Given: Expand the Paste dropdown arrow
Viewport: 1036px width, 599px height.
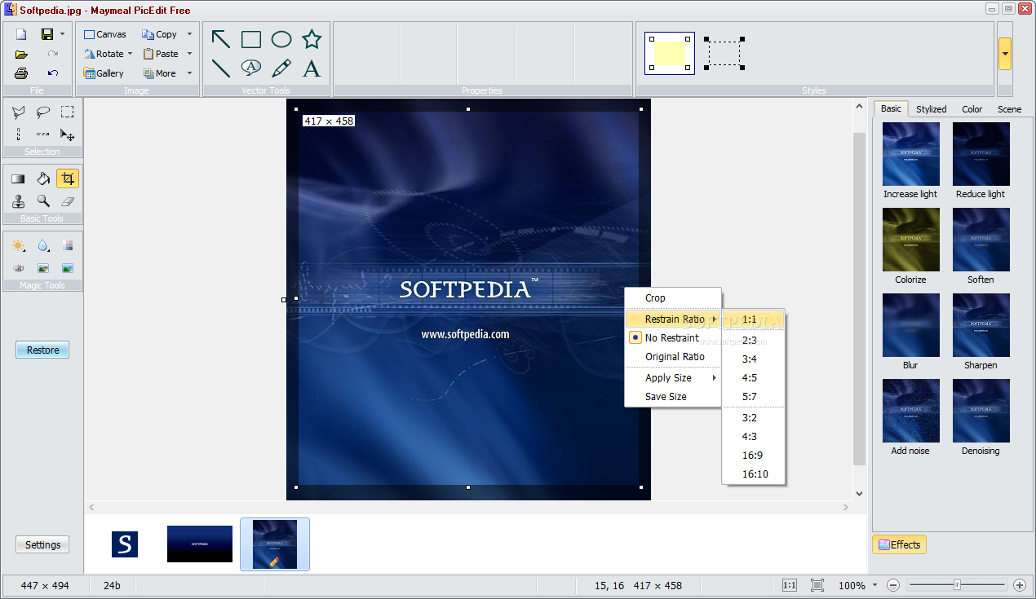Looking at the screenshot, I should [x=189, y=54].
